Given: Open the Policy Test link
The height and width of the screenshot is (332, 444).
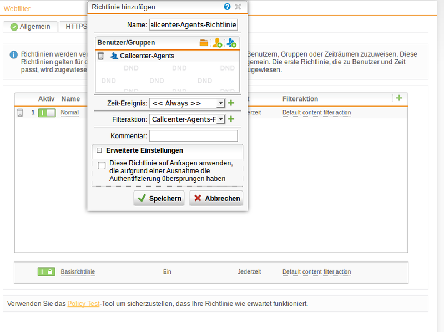Looking at the screenshot, I should point(82,303).
